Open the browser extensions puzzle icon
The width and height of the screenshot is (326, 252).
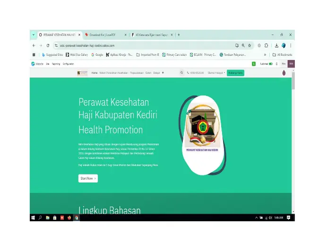tap(266, 45)
